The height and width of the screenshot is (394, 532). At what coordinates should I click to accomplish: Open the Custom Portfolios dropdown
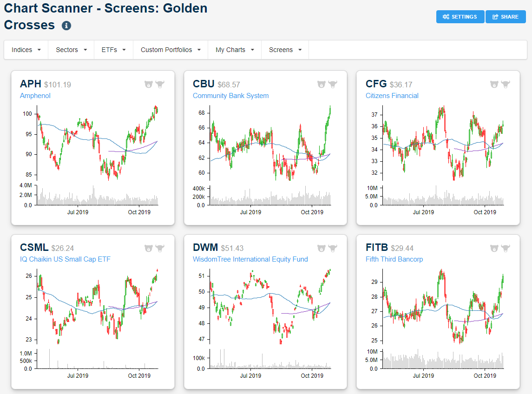tap(170, 50)
